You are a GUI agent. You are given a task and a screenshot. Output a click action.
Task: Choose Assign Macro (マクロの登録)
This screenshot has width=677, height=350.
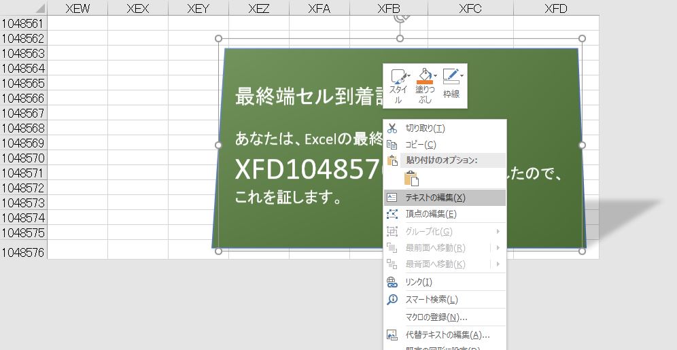click(445, 317)
